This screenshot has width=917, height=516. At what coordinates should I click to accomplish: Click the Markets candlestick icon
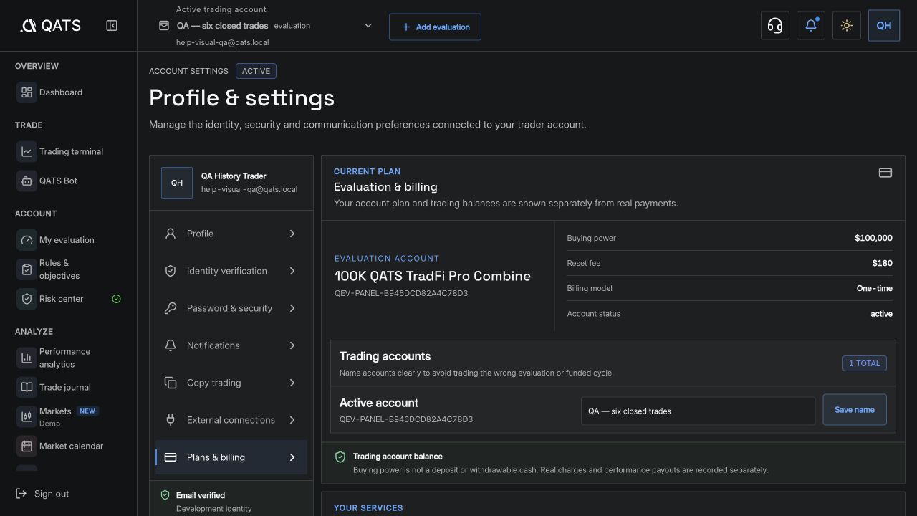pyautogui.click(x=27, y=416)
